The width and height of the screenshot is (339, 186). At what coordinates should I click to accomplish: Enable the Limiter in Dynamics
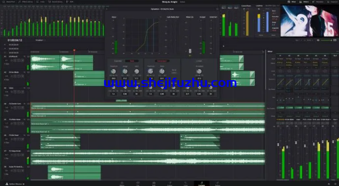199,61
